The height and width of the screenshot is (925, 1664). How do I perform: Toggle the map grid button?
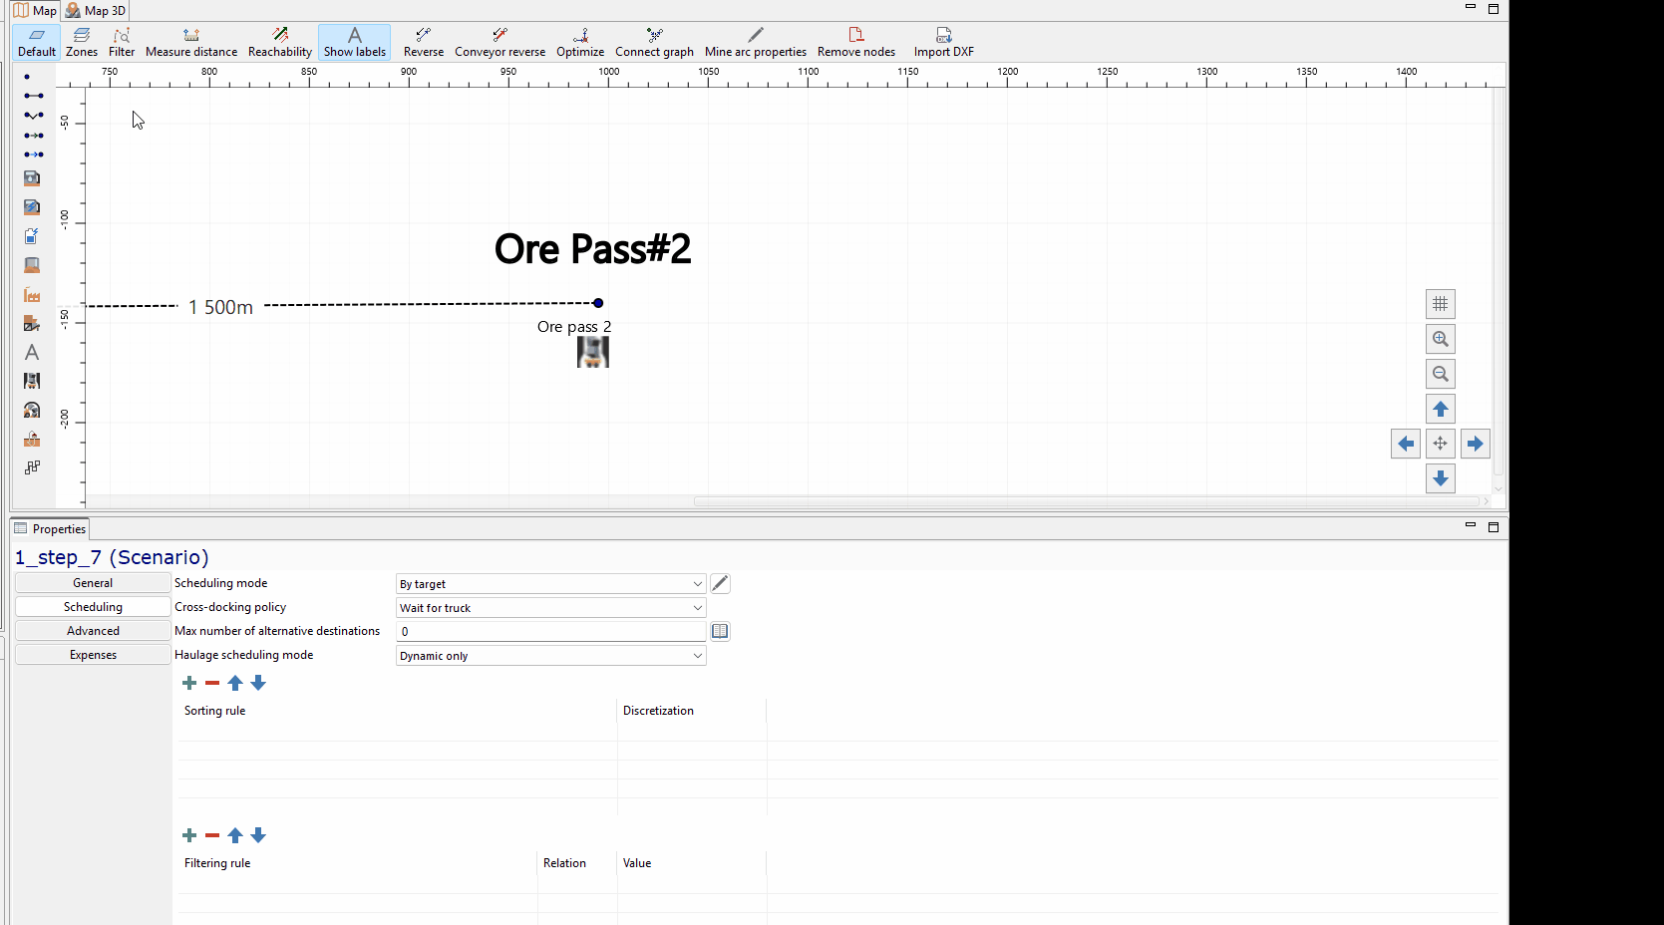(1440, 304)
